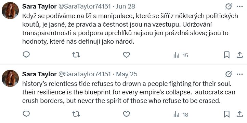The width and height of the screenshot is (247, 123).
Task: Bookmark the May 25 tweet
Action: (227, 114)
